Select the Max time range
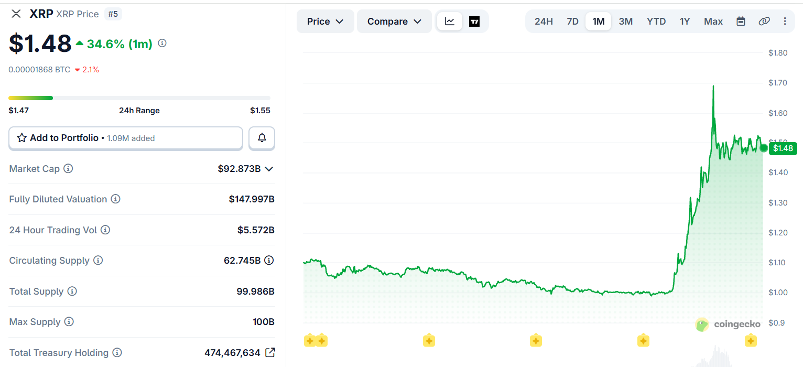The height and width of the screenshot is (367, 803). (713, 21)
